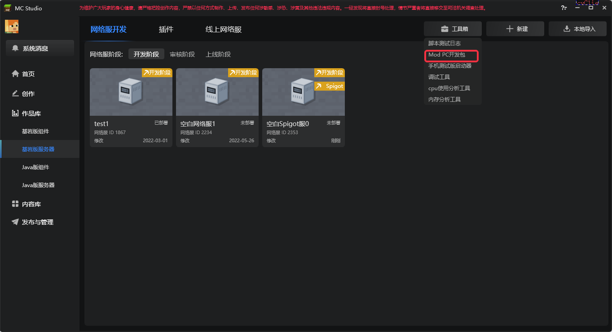Image resolution: width=612 pixels, height=332 pixels.
Task: Click the 开发阶段 badge on 空白Spigot服0 card
Action: tap(330, 73)
